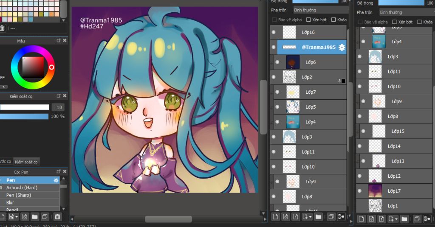435x227 pixels.
Task: Click brush list scroll-down arrow
Action: 64,209
